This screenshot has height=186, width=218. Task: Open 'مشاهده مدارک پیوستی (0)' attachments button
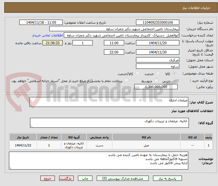click(123, 178)
